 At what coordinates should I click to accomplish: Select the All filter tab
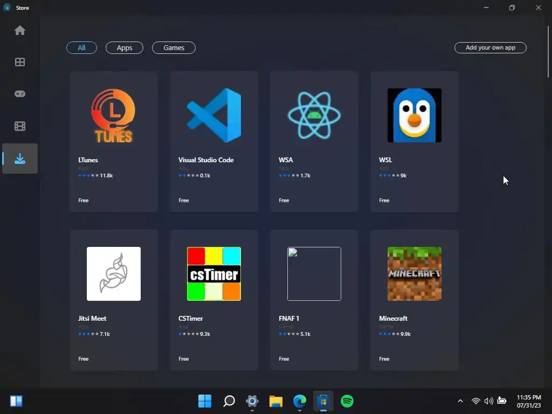click(x=81, y=47)
